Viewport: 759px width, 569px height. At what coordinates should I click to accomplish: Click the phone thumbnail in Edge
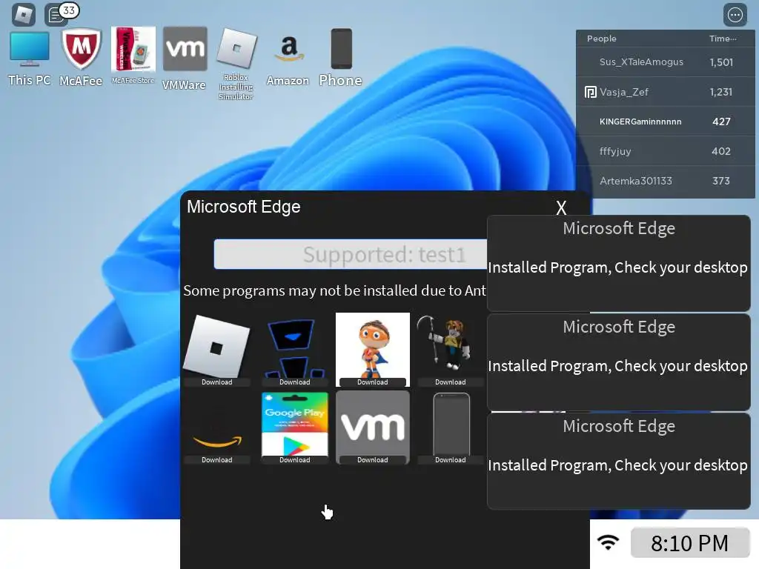point(451,425)
